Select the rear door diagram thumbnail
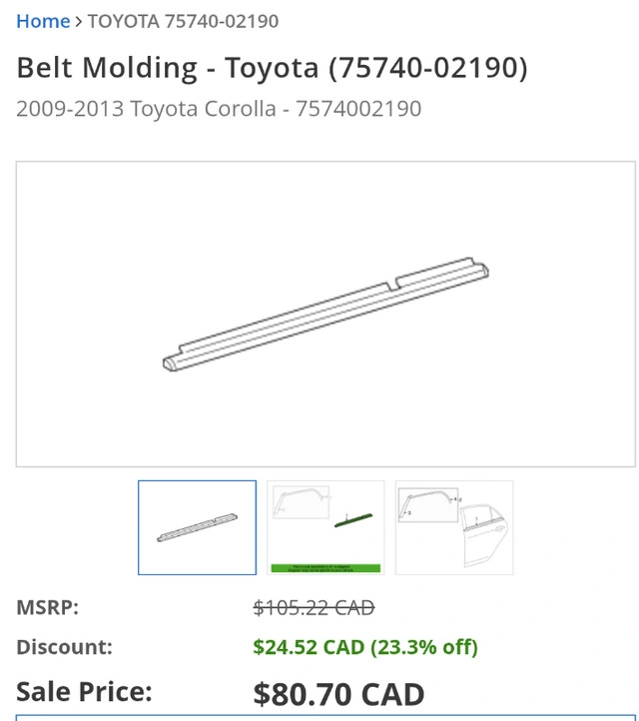 (x=454, y=527)
